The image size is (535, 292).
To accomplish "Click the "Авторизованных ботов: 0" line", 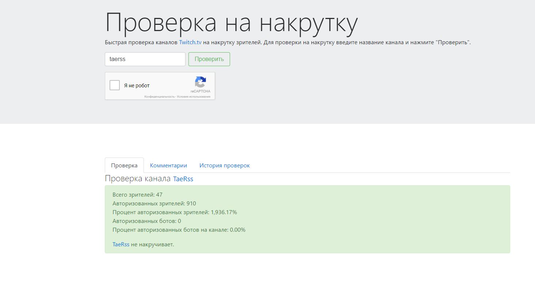I will (146, 221).
